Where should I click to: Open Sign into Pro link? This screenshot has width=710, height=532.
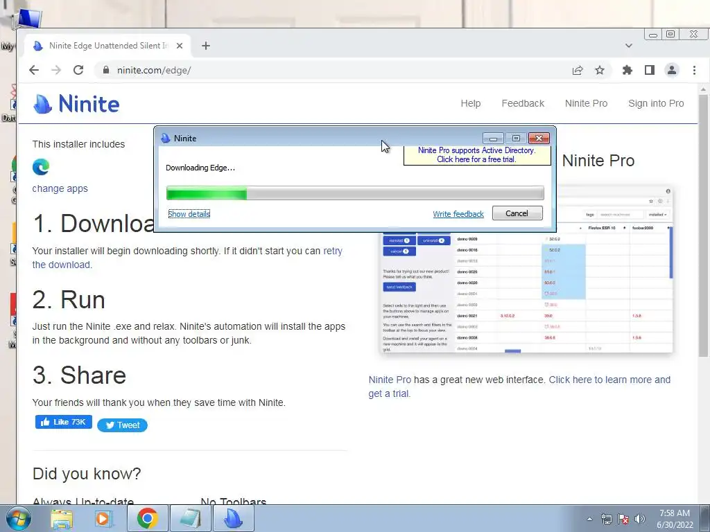(x=656, y=104)
